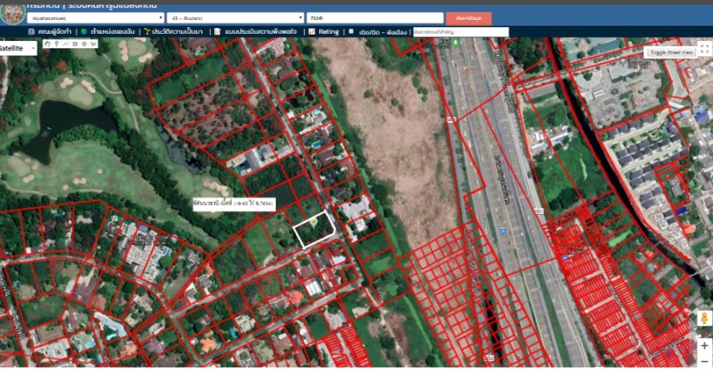Select the marker drawing tool
The image size is (713, 373).
pos(56,43)
